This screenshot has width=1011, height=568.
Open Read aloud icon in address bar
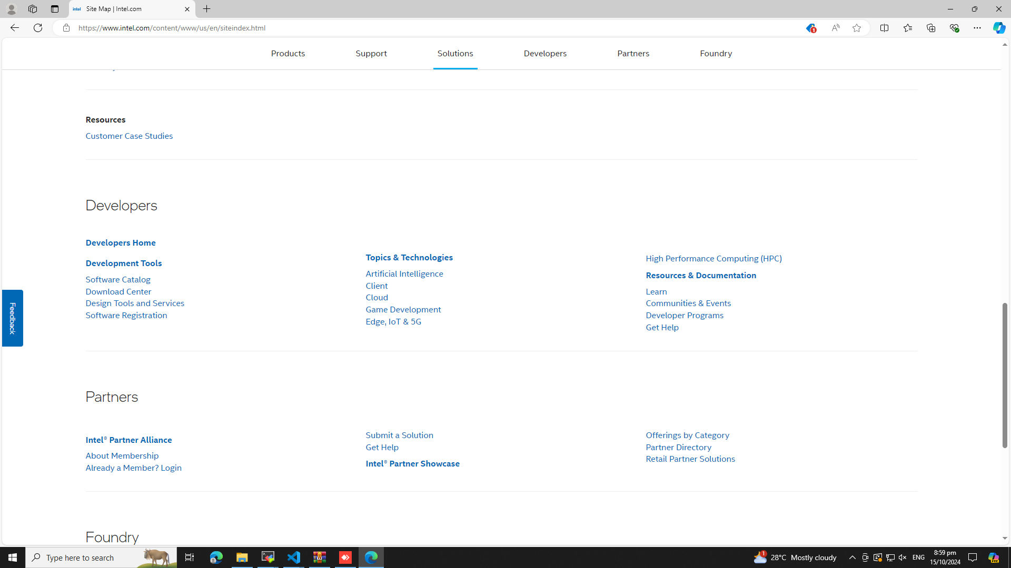pos(835,28)
